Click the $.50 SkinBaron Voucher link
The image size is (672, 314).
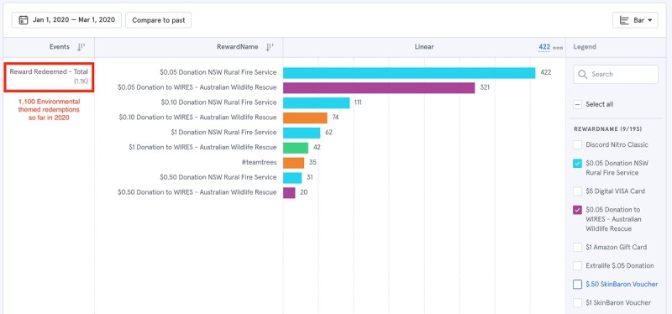tap(622, 284)
